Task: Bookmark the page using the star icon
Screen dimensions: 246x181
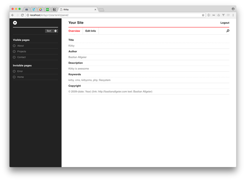Action: pyautogui.click(x=203, y=15)
